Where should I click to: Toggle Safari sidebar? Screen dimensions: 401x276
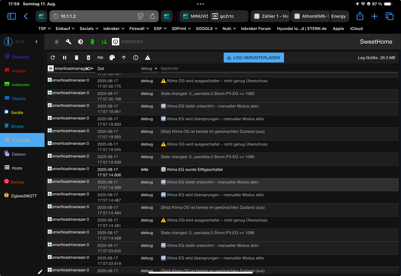12,16
